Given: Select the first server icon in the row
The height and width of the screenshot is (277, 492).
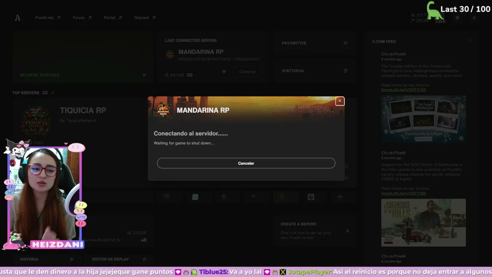Looking at the screenshot, I should pos(166,197).
